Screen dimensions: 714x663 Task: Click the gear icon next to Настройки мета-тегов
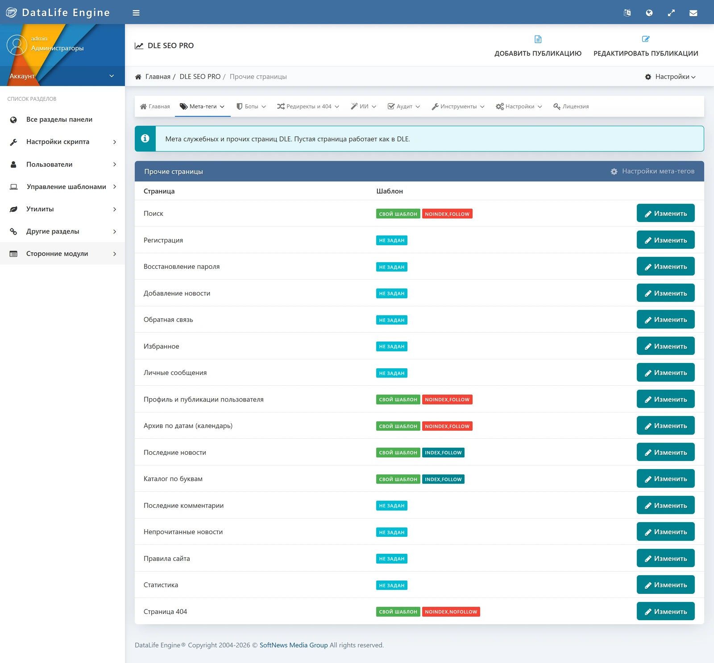(614, 172)
